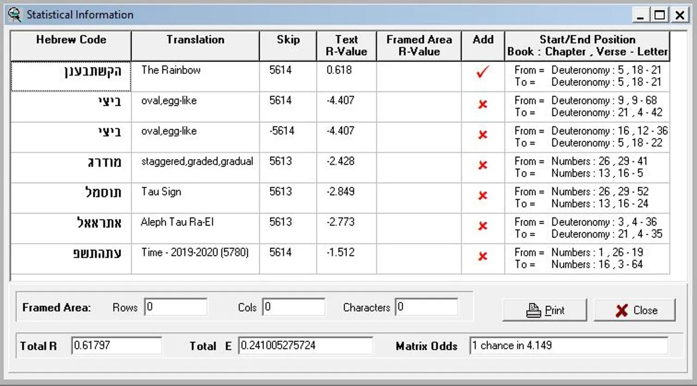Screen dimensions: 697x386
Task: Toggle the red checkmark for The Rainbow row
Action: coord(482,73)
